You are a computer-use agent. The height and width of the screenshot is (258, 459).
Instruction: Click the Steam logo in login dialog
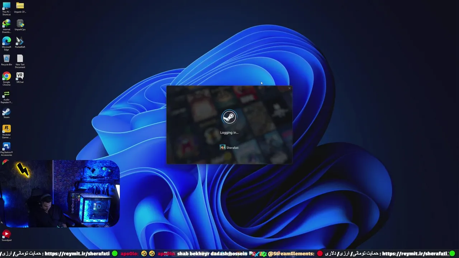[229, 117]
